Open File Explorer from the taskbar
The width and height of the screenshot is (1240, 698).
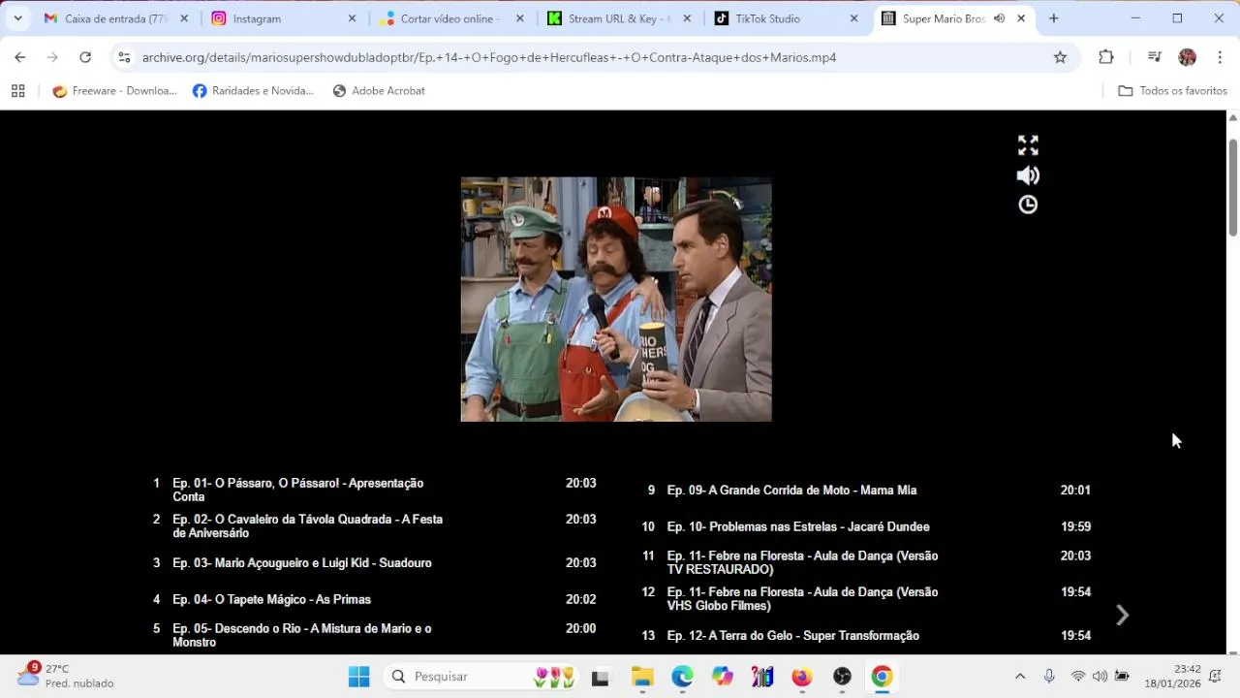[642, 677]
